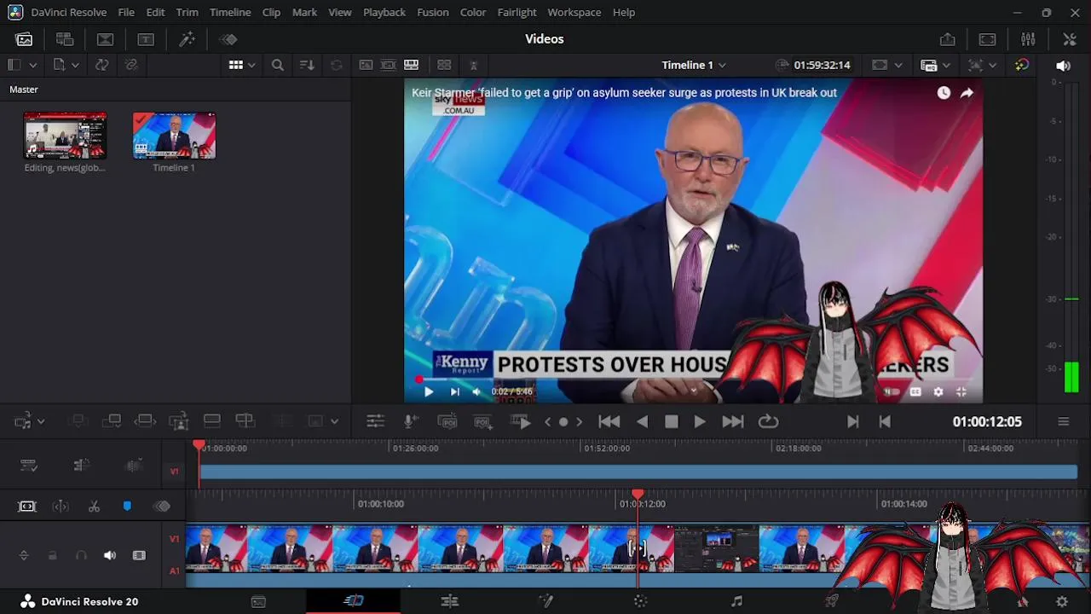
Task: Click the Search magnifier in media pool
Action: [x=278, y=65]
